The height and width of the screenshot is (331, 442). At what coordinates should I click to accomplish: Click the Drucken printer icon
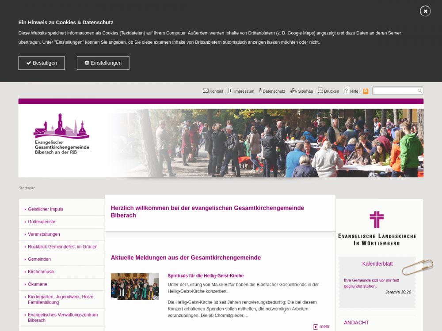point(320,90)
